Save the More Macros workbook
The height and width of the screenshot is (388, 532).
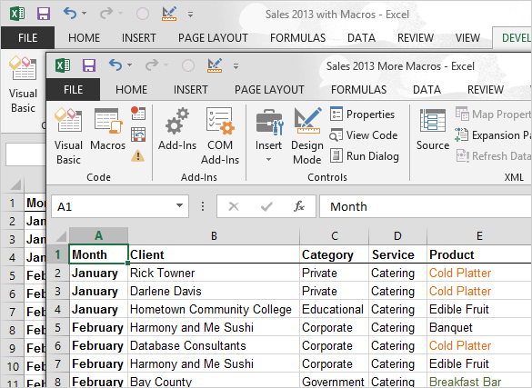pyautogui.click(x=89, y=65)
